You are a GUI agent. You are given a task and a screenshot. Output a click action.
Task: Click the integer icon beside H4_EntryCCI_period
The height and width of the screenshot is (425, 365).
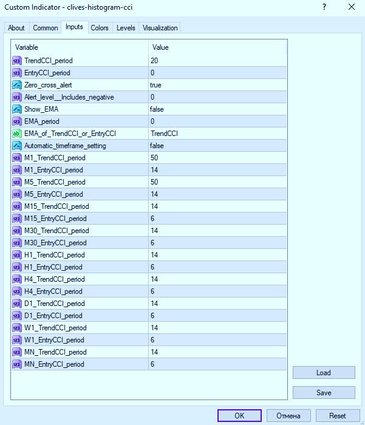(17, 291)
